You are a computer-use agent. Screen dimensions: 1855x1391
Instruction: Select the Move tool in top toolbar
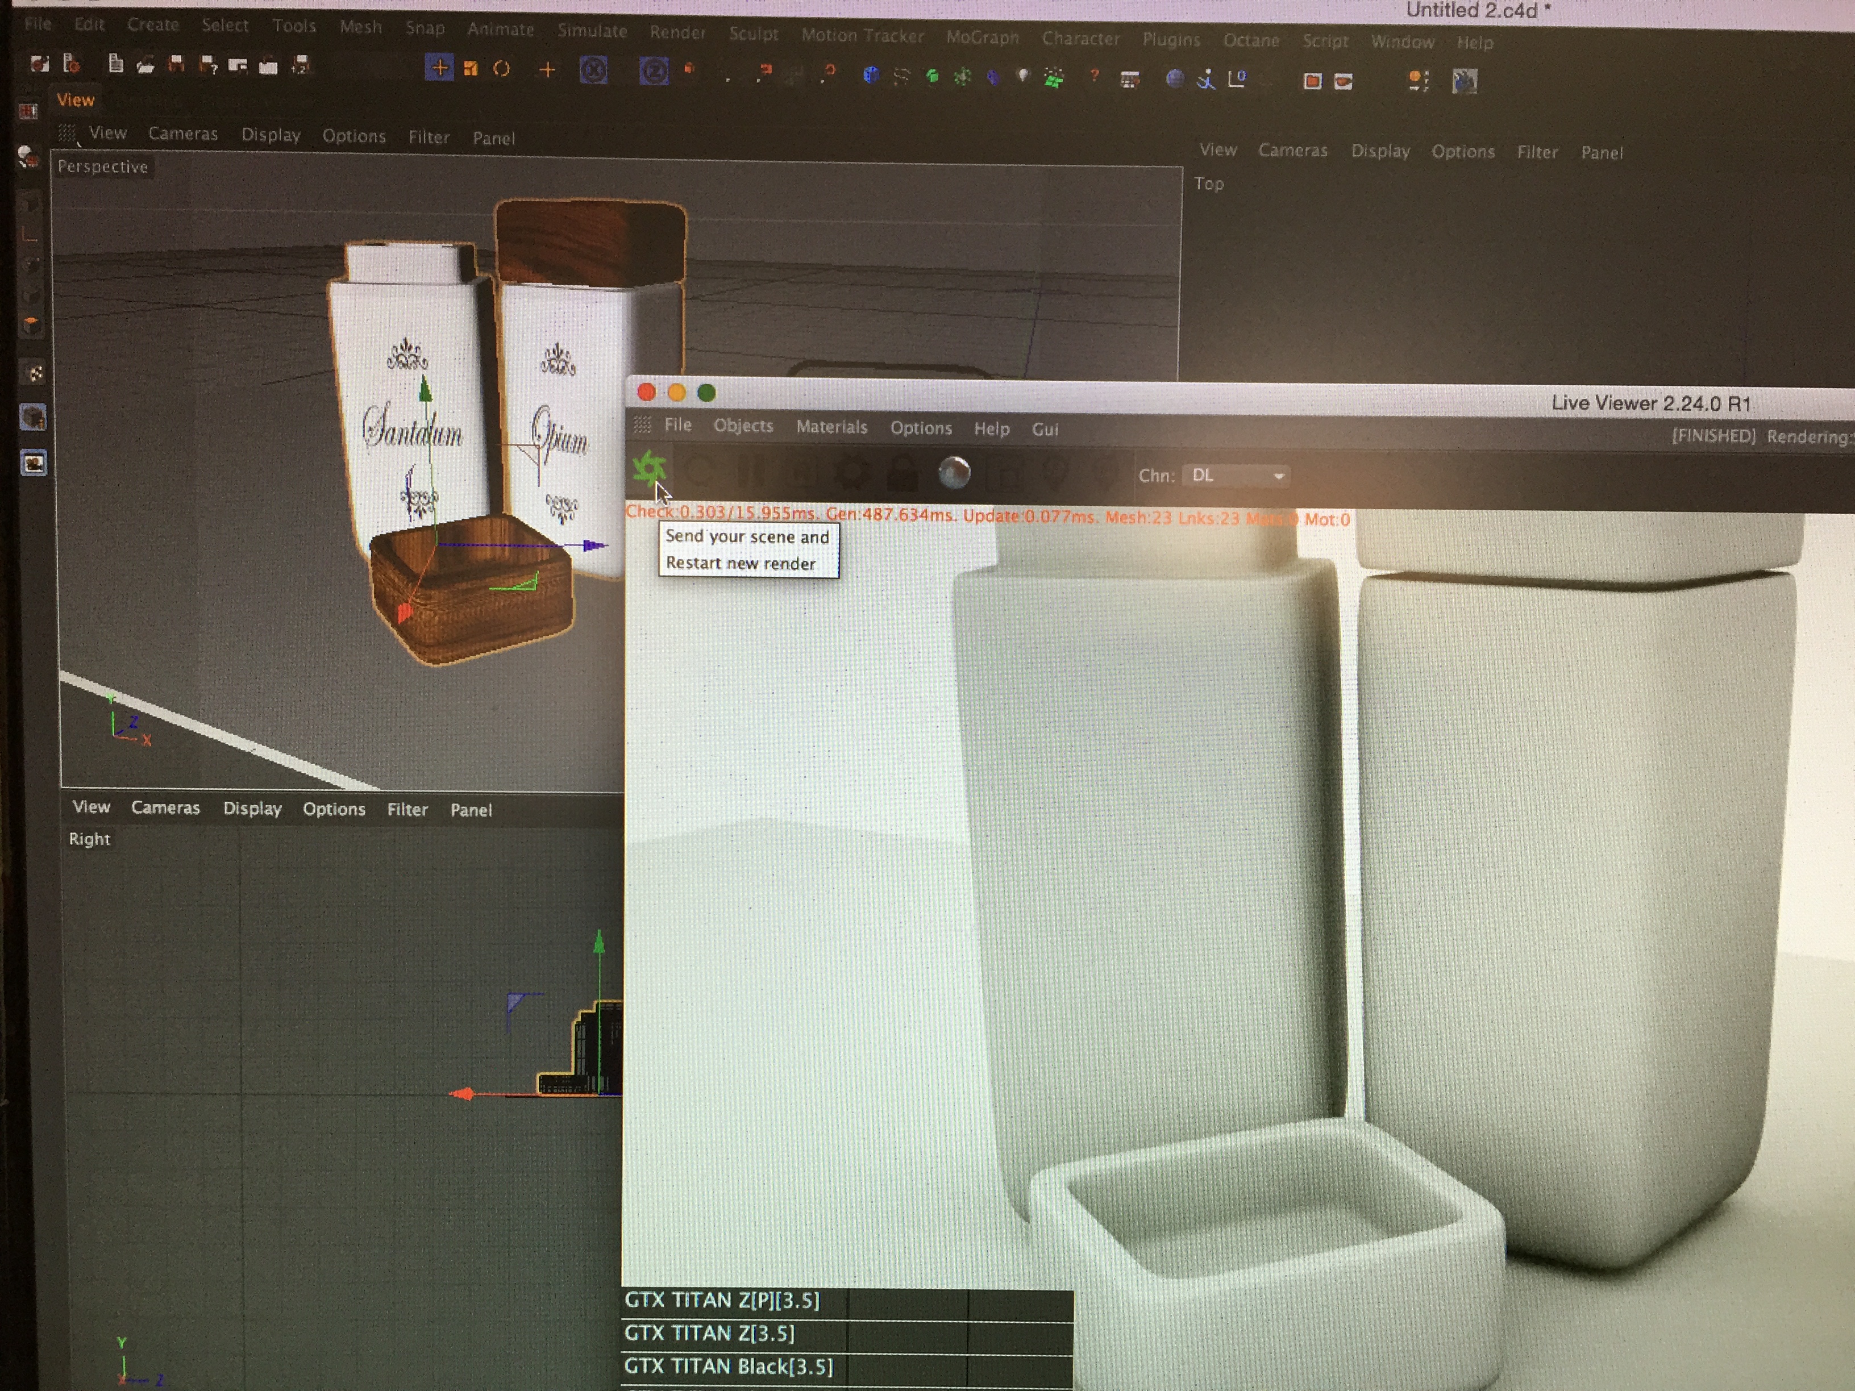[x=439, y=68]
